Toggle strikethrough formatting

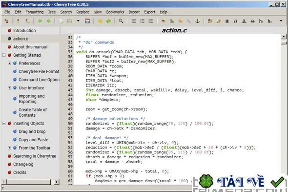tap(253, 21)
